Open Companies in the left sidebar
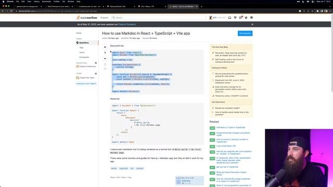Viewport: 333px width, 187px height. [x=84, y=57]
